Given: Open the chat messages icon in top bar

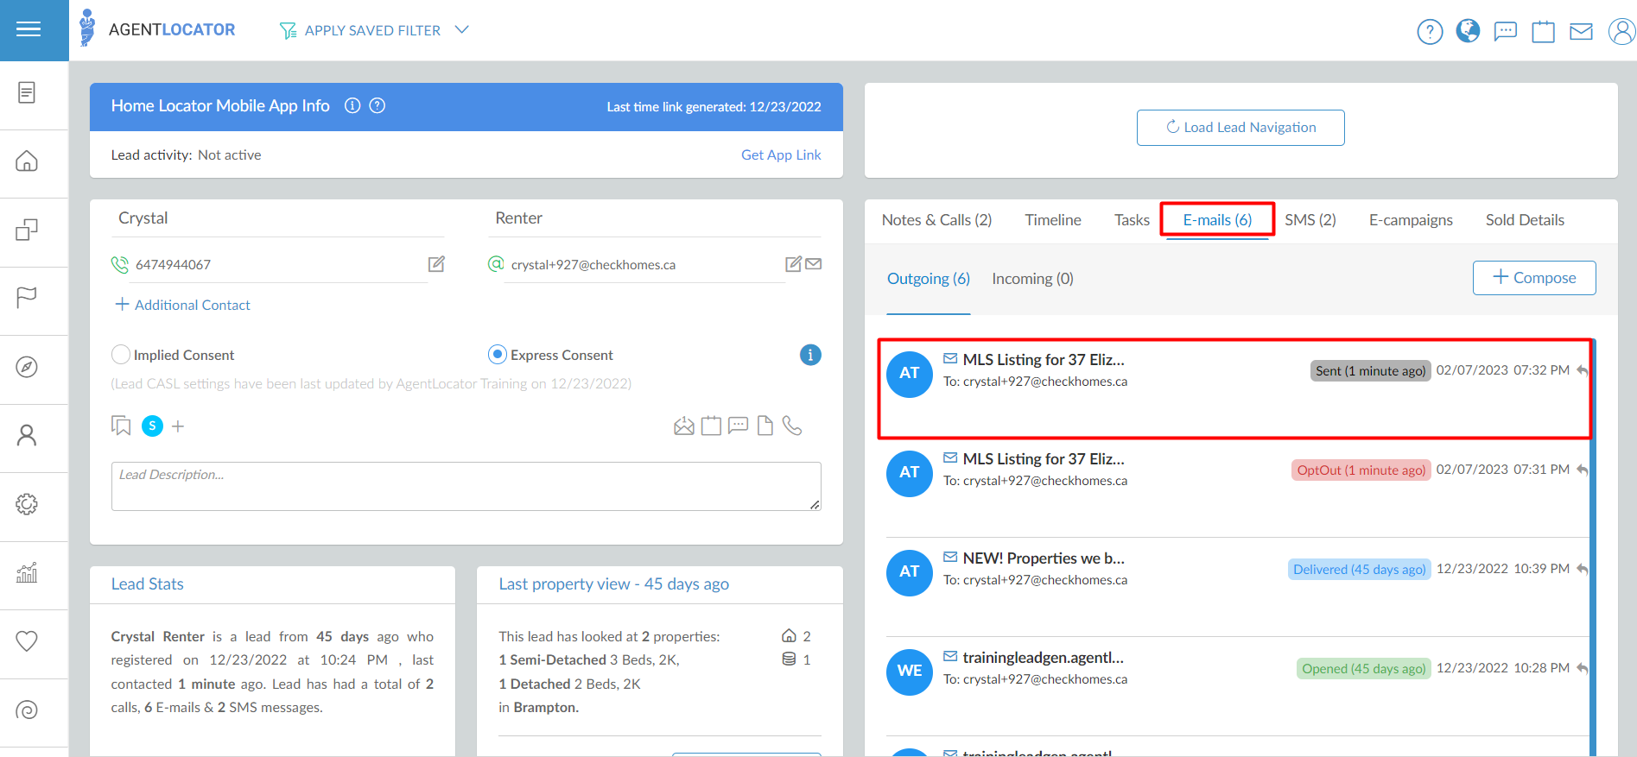Looking at the screenshot, I should [1506, 32].
